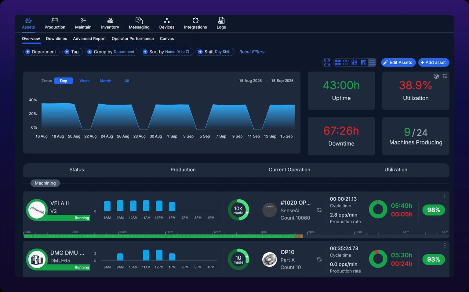Click the Add asset button

tap(434, 62)
